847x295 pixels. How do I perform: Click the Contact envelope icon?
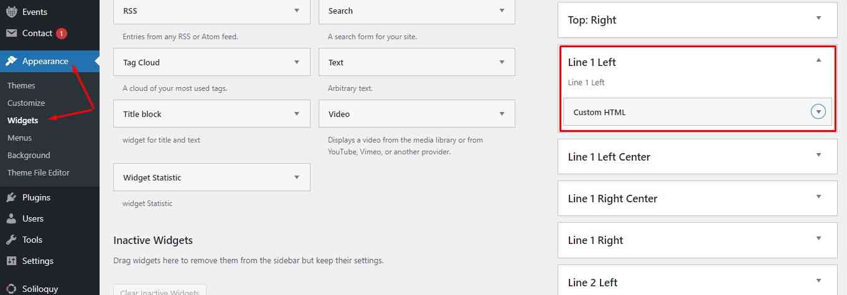11,33
